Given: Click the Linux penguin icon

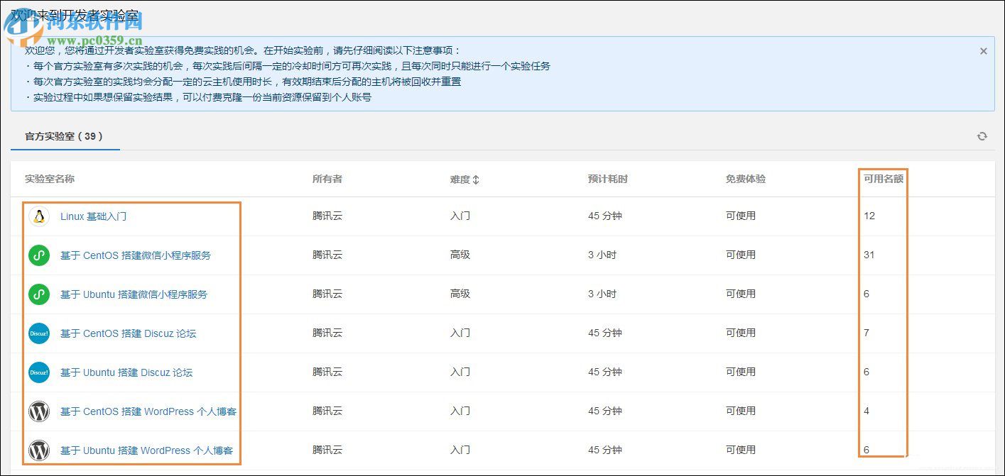Looking at the screenshot, I should point(38,216).
